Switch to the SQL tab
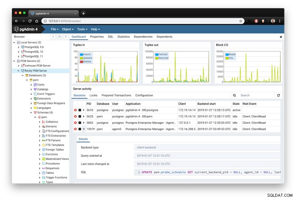This screenshot has width=296, height=199. 110,37
